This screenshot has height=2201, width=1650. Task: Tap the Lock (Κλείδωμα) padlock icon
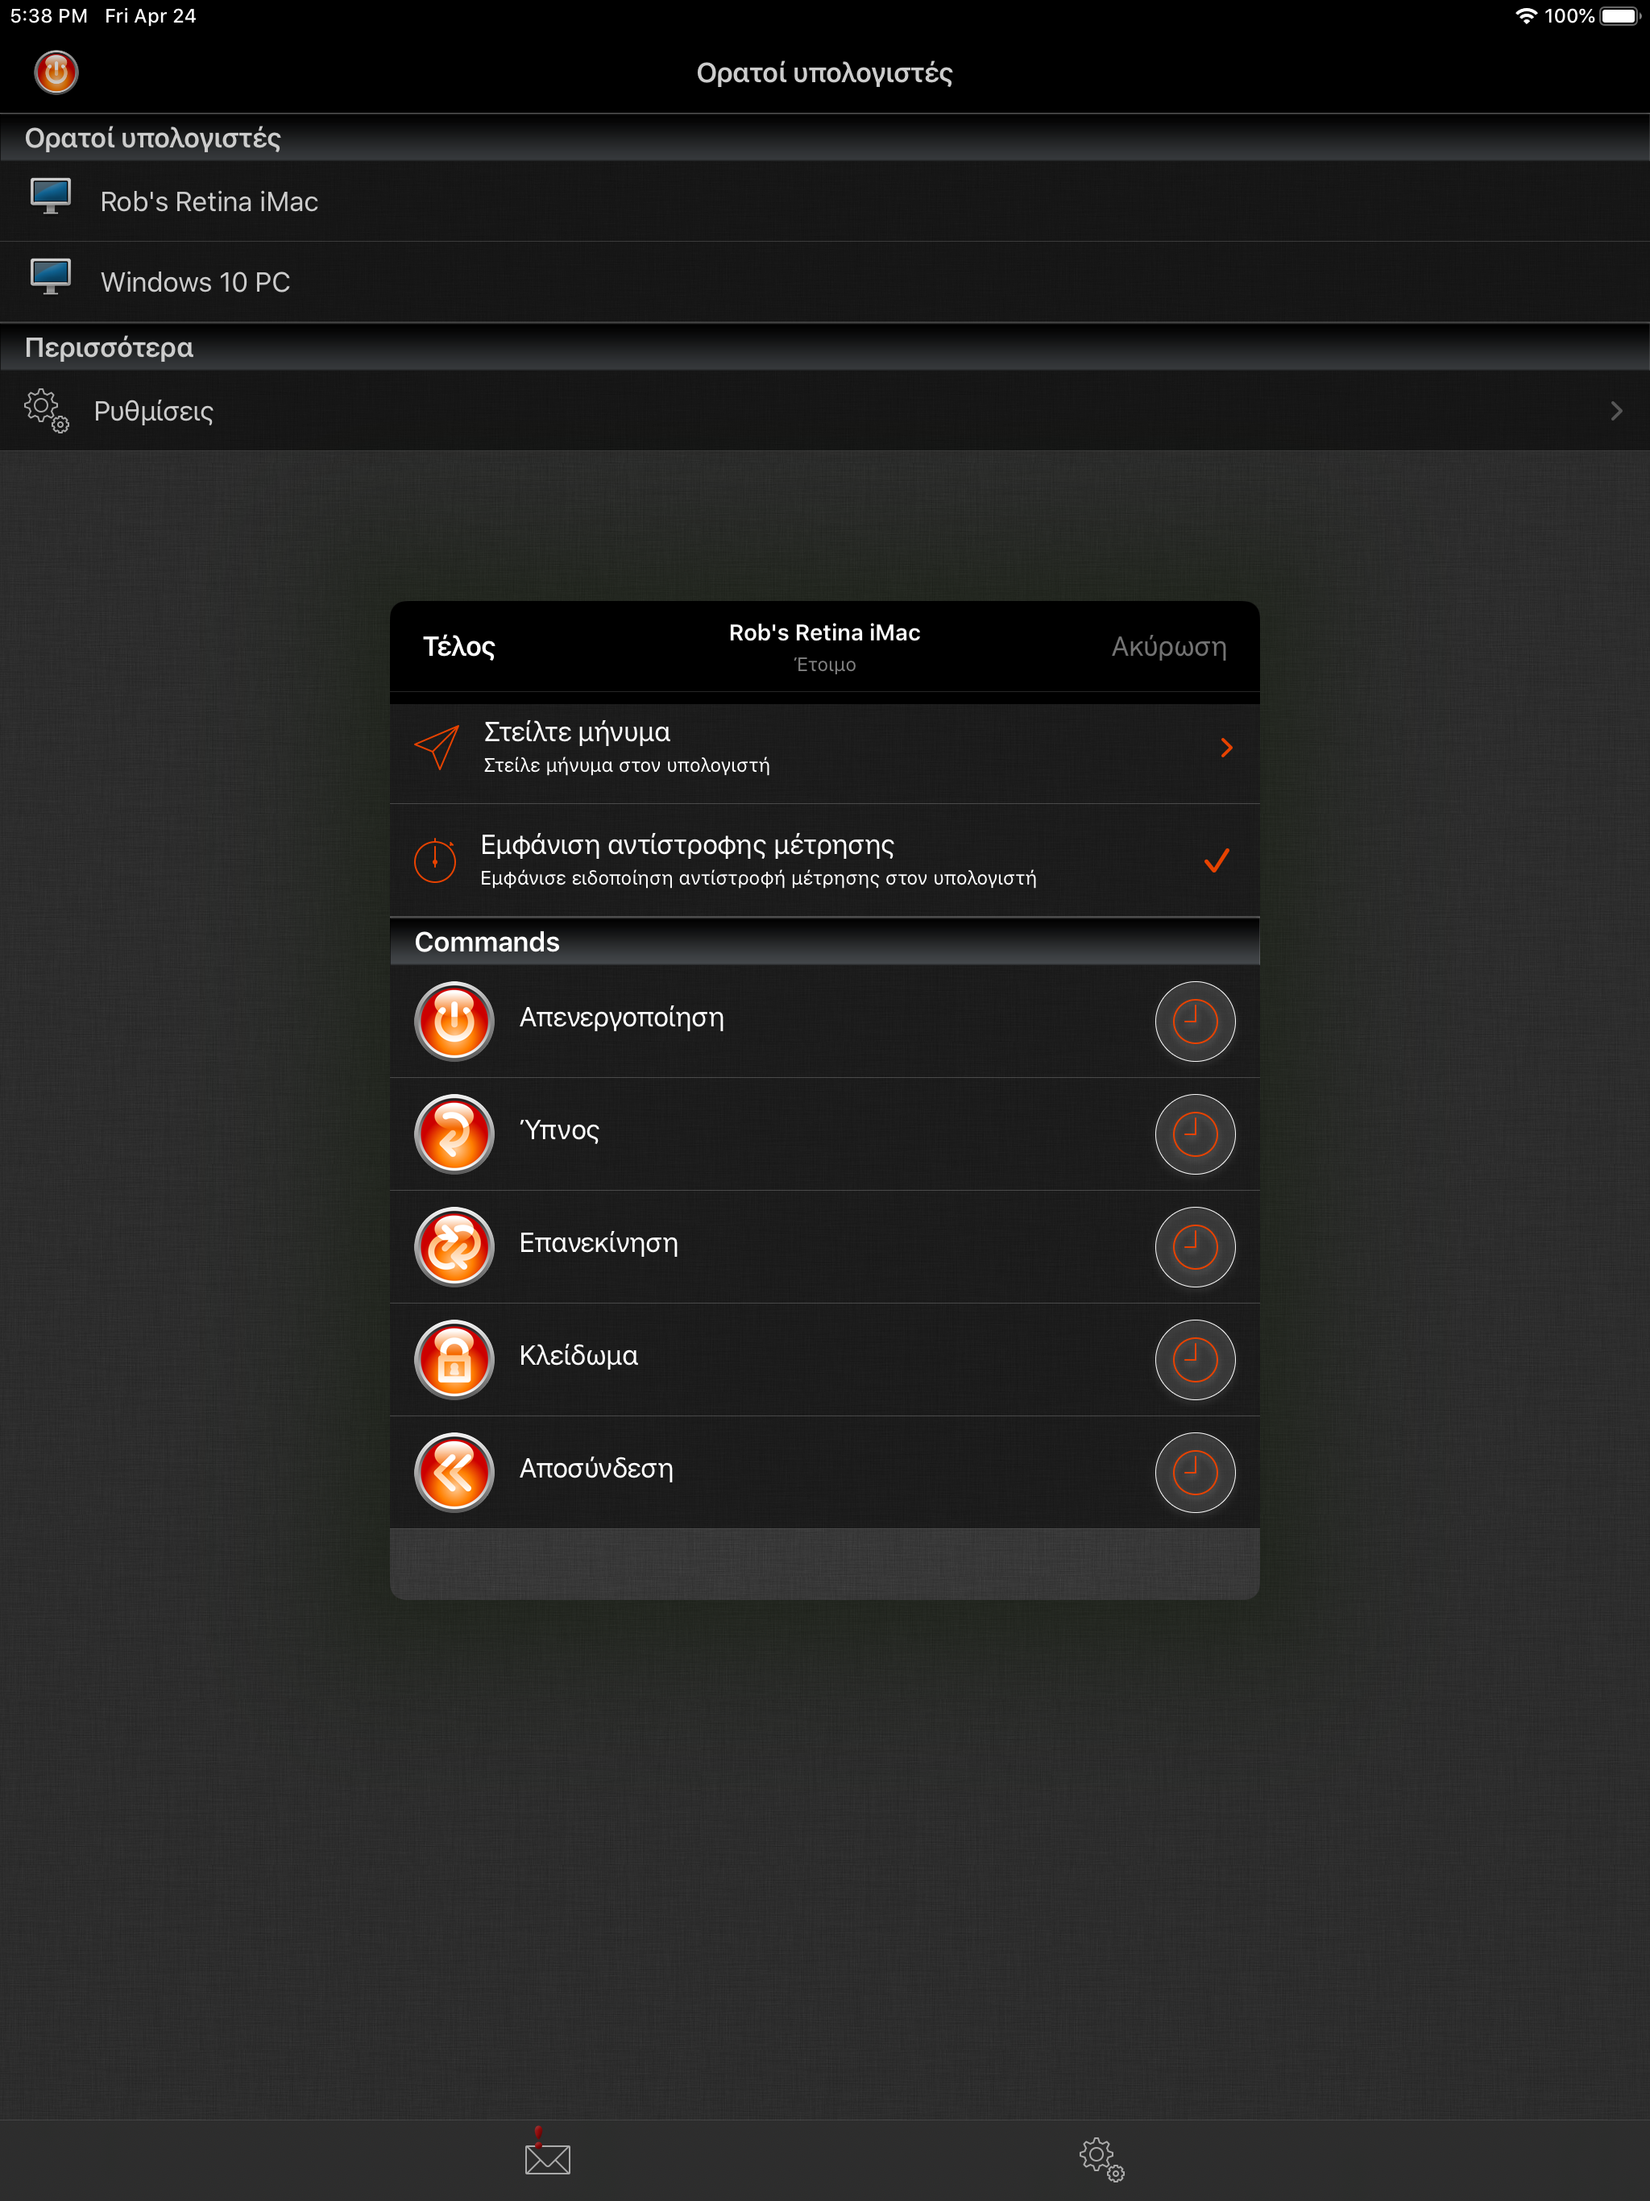[454, 1359]
